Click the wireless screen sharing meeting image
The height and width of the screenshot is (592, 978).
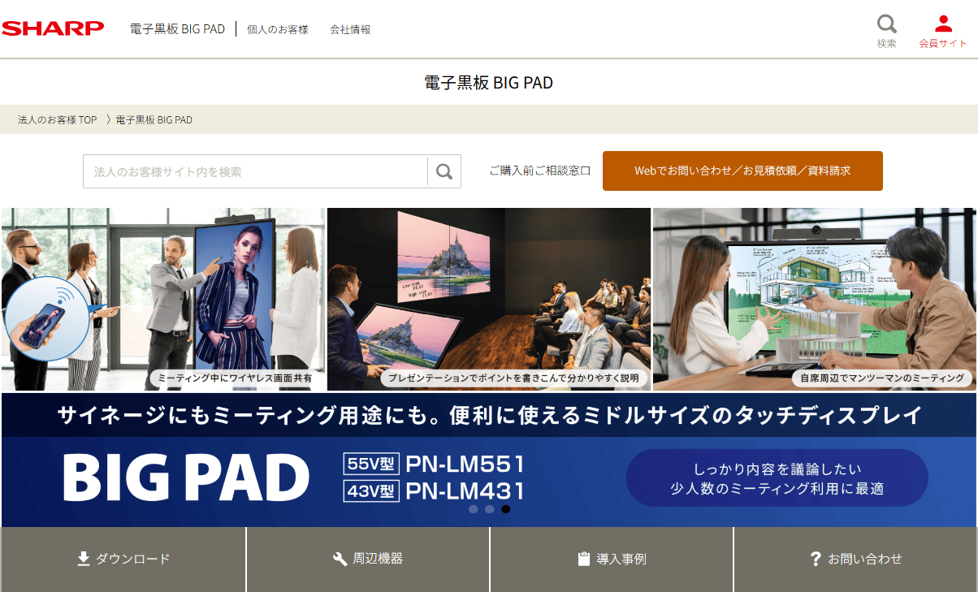point(163,299)
